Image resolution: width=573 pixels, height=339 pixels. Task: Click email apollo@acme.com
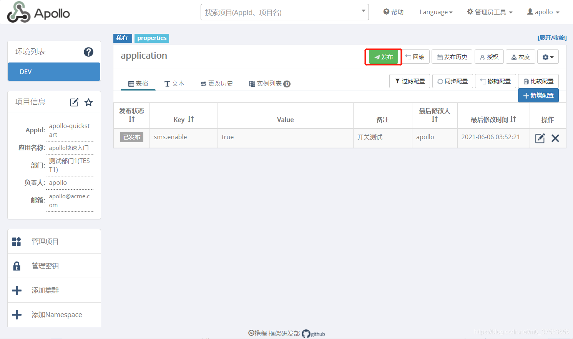(70, 201)
